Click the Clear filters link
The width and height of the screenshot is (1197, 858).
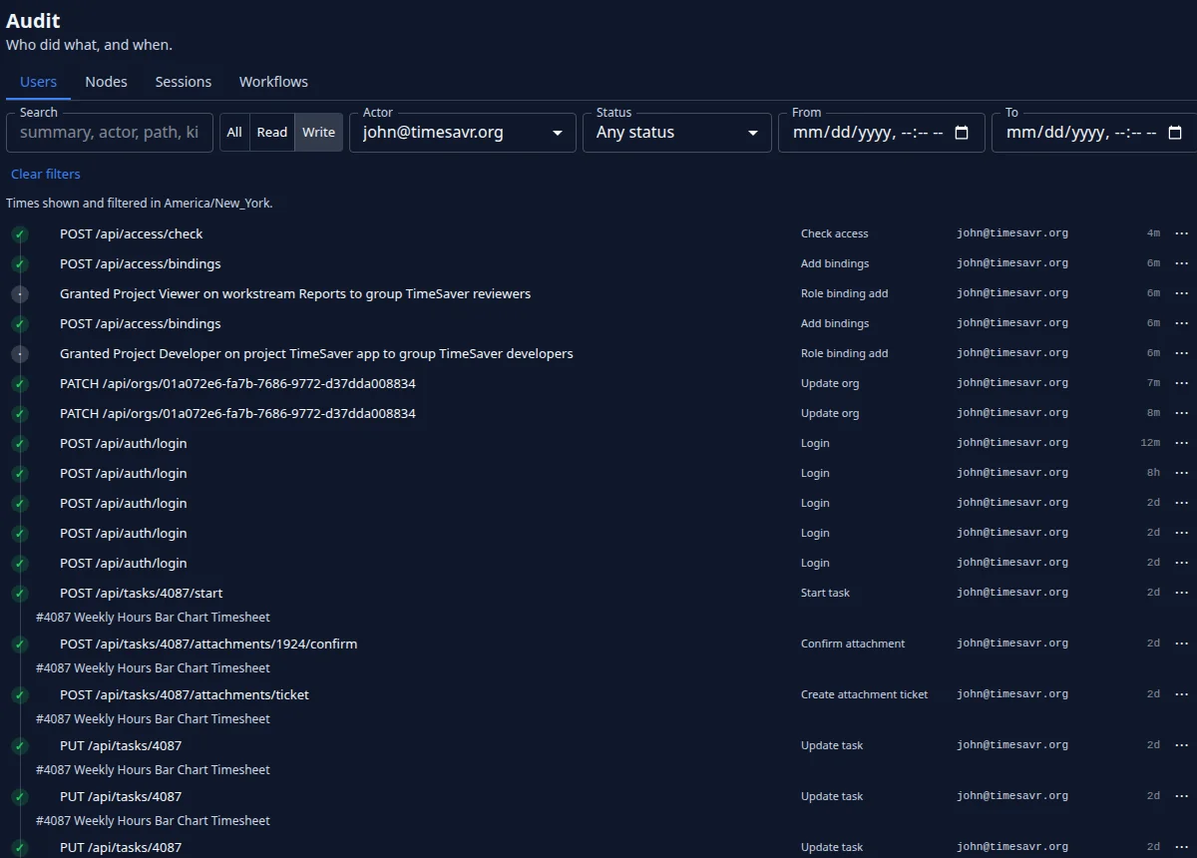pyautogui.click(x=46, y=174)
